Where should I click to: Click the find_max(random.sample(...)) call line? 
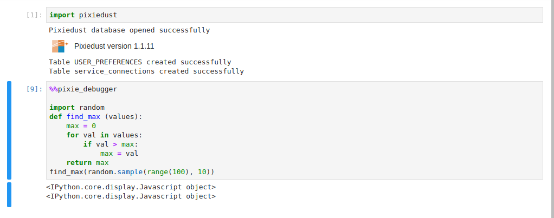(x=132, y=171)
